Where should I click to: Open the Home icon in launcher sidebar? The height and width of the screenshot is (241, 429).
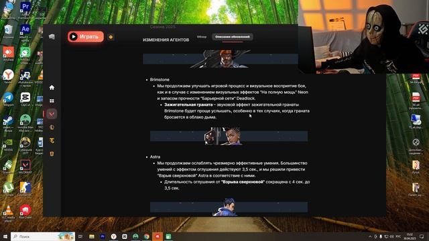click(52, 88)
